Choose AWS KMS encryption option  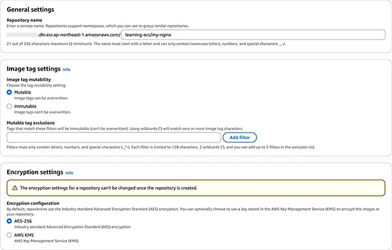tap(10, 235)
